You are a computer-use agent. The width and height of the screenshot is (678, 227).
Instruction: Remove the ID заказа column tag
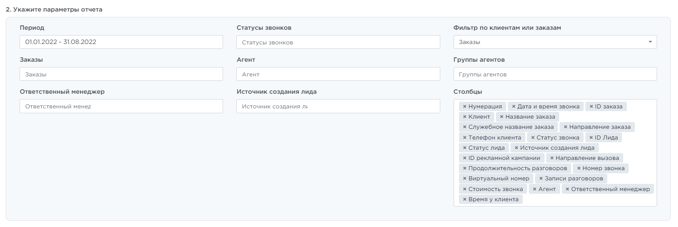click(591, 107)
